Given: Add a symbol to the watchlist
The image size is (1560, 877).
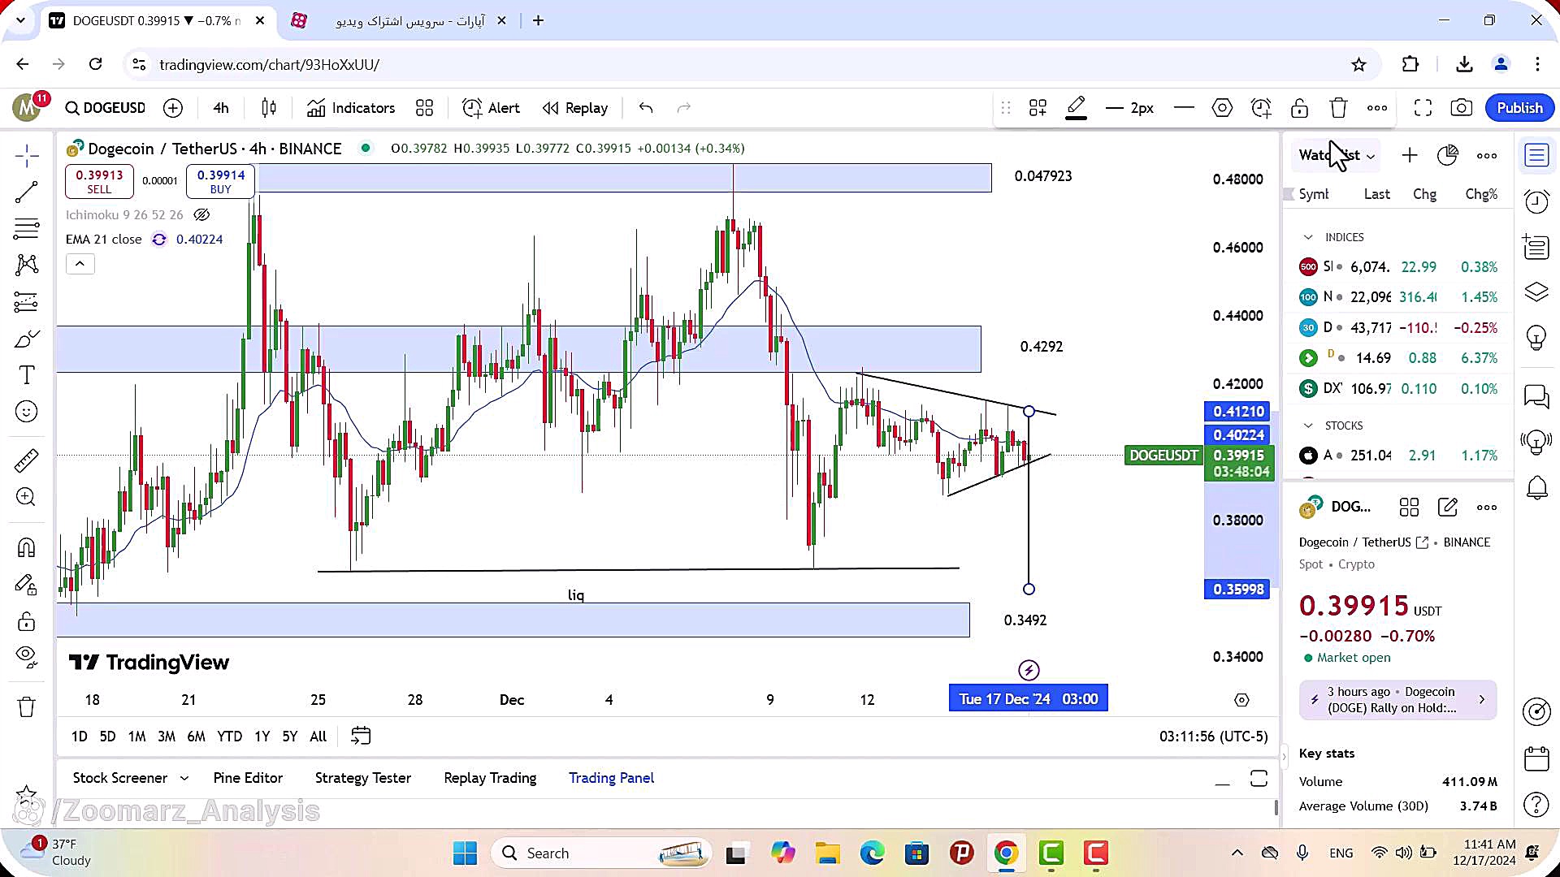Looking at the screenshot, I should (x=1410, y=155).
